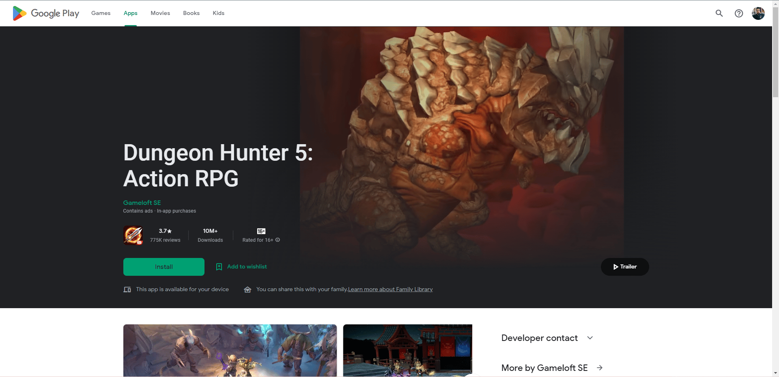Click the arrow next to More by Gameloft SE

pos(600,368)
